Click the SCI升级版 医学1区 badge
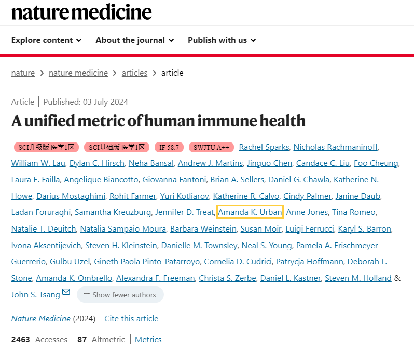Image resolution: width=414 pixels, height=344 pixels. coord(46,147)
